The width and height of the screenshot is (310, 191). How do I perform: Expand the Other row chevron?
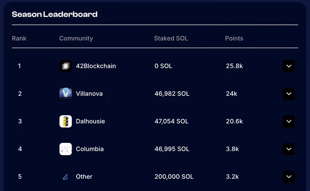[x=289, y=176]
